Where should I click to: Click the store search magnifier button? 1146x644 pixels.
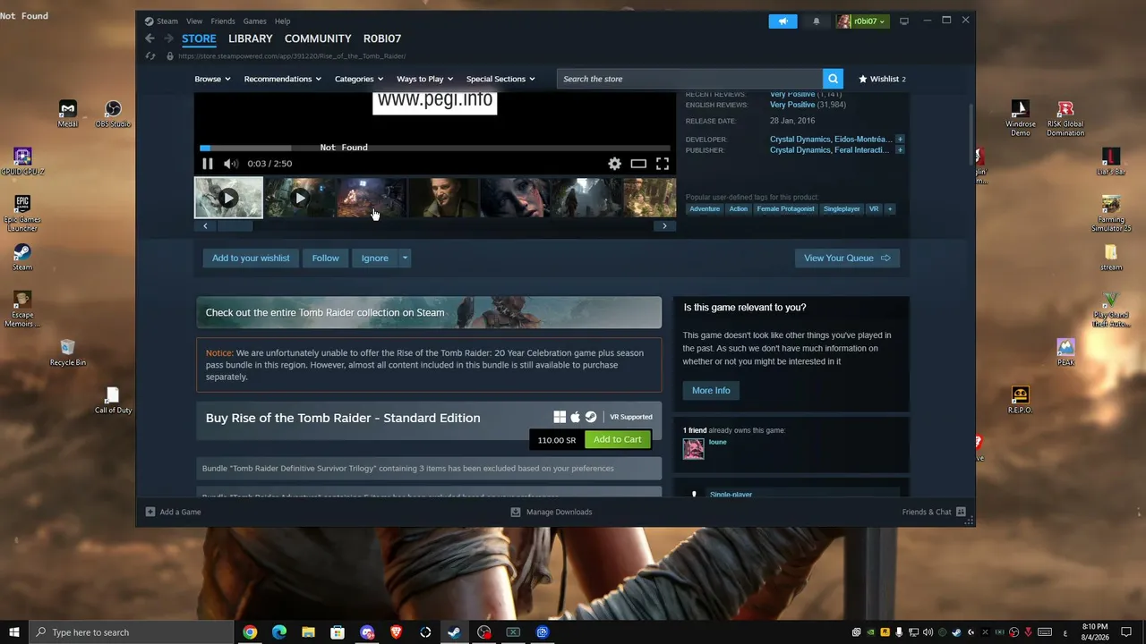833,79
